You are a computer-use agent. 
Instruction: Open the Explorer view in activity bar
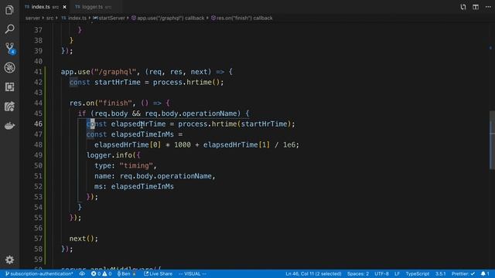(9, 10)
